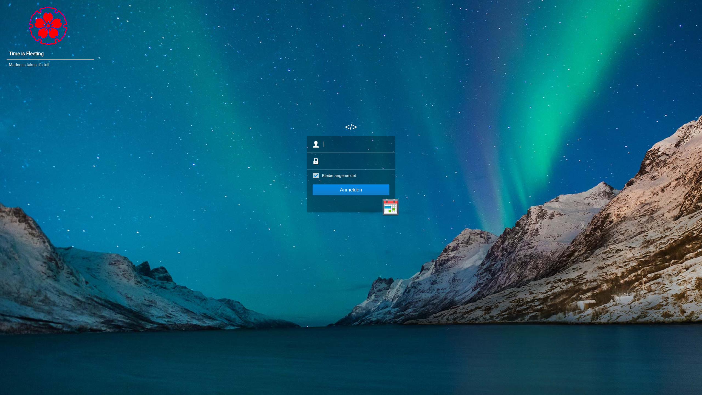Viewport: 702px width, 395px height.
Task: Click the red header of the calendar icon
Action: (390, 202)
